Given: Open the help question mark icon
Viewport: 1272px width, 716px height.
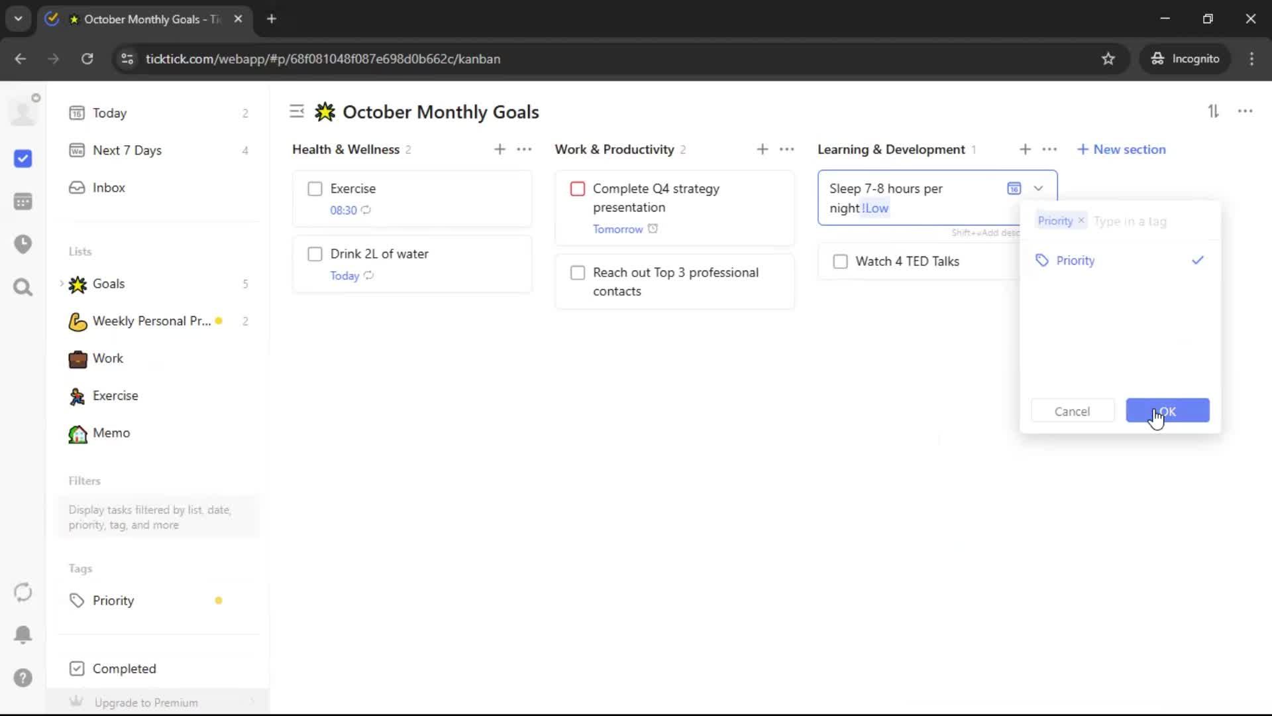Looking at the screenshot, I should [23, 678].
